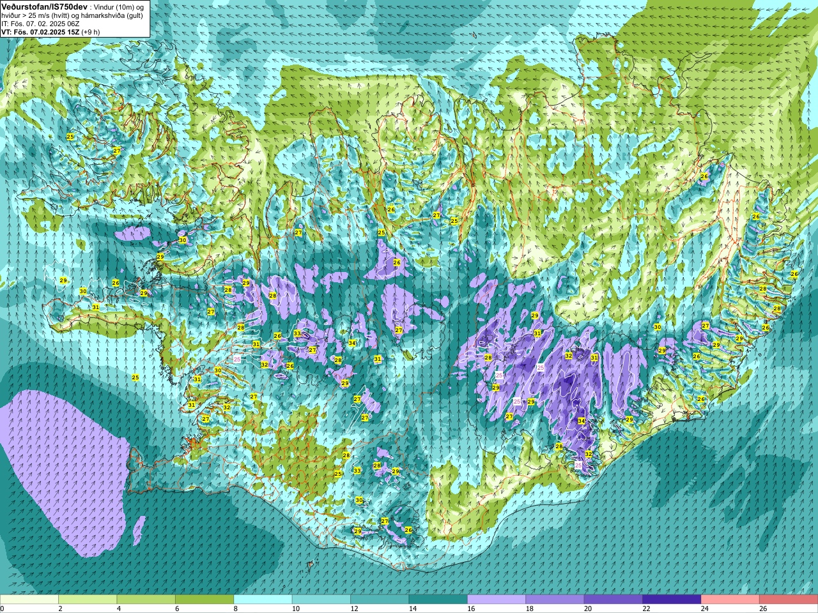The width and height of the screenshot is (818, 613).
Task: Click the Veðurstofan/IS750dev title text
Action: point(44,6)
